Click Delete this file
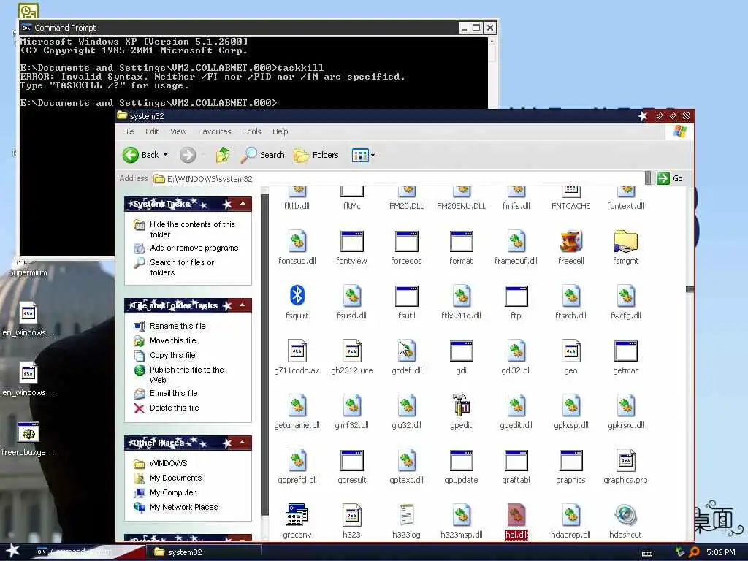Viewport: 748px width, 561px height. [174, 408]
